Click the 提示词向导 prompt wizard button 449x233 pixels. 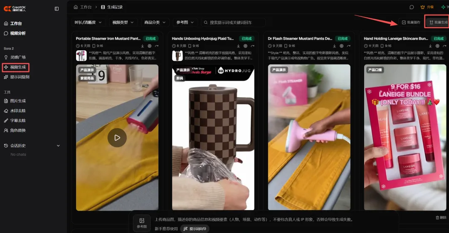(x=196, y=229)
